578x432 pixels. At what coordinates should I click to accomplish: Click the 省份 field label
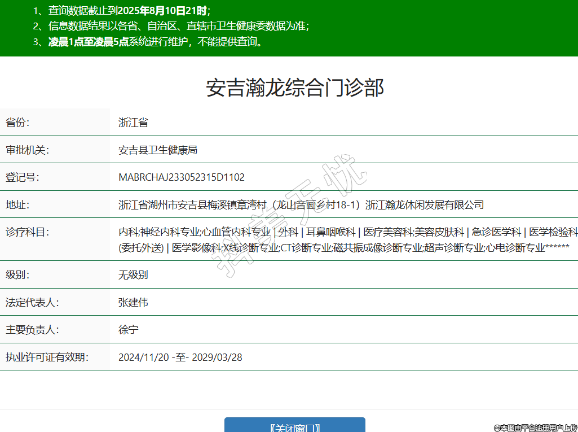tap(17, 123)
